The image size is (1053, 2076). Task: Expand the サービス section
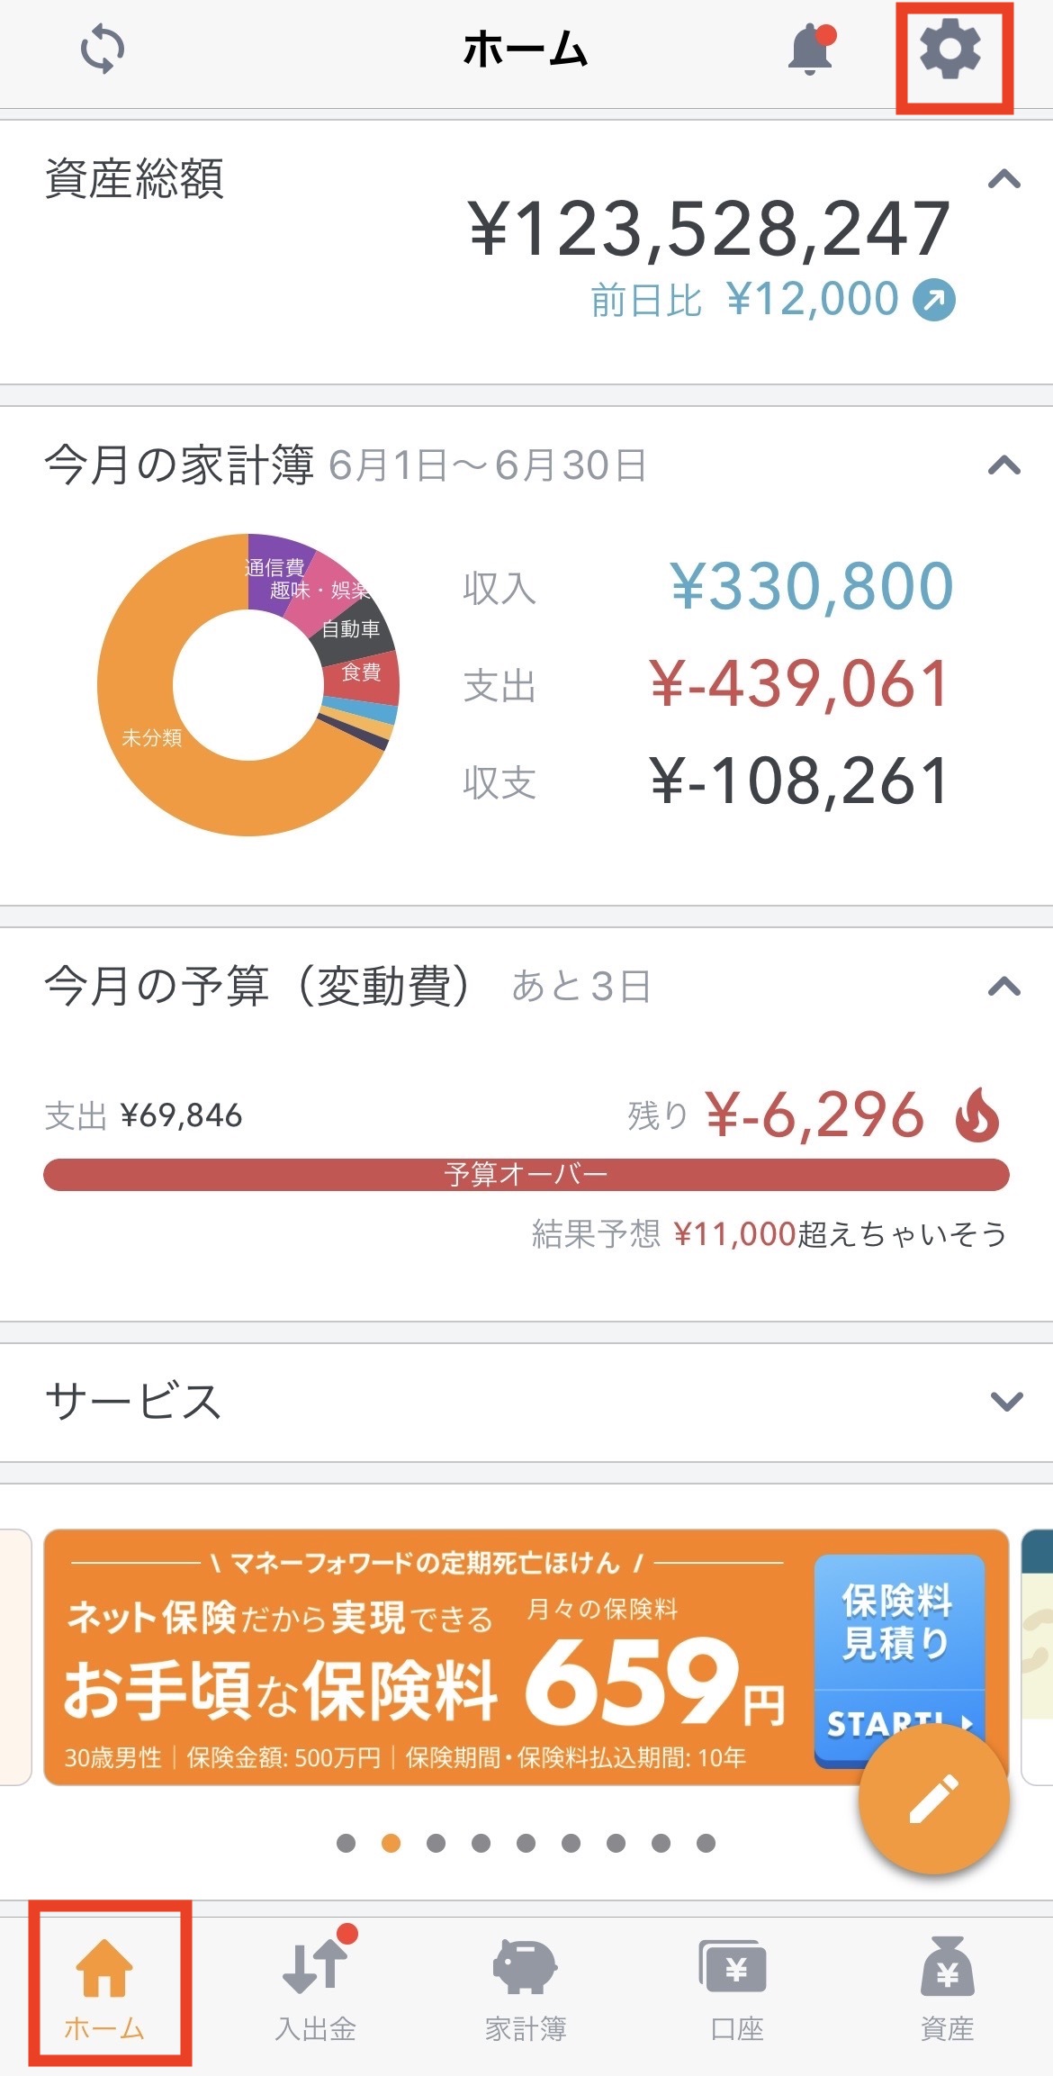tap(1006, 1401)
